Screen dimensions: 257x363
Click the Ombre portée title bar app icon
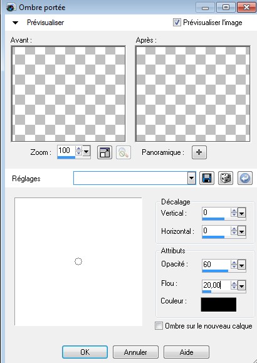(x=11, y=8)
